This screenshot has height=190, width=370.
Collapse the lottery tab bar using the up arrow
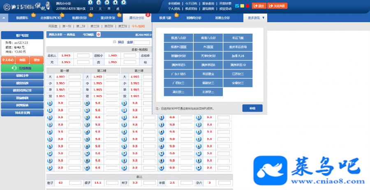tap(4, 18)
